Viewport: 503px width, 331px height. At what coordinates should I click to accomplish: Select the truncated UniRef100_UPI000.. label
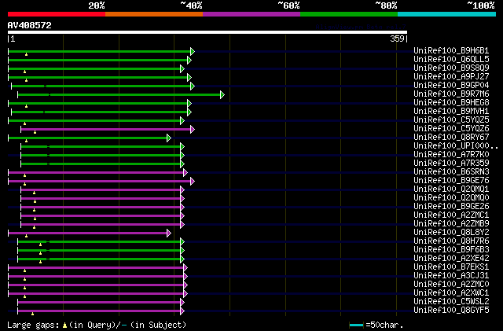pos(456,145)
